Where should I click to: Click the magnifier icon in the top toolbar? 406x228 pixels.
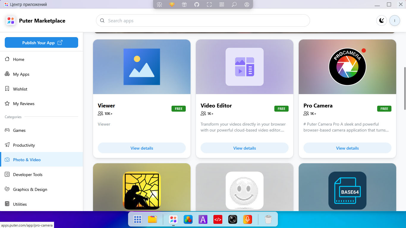(x=234, y=4)
